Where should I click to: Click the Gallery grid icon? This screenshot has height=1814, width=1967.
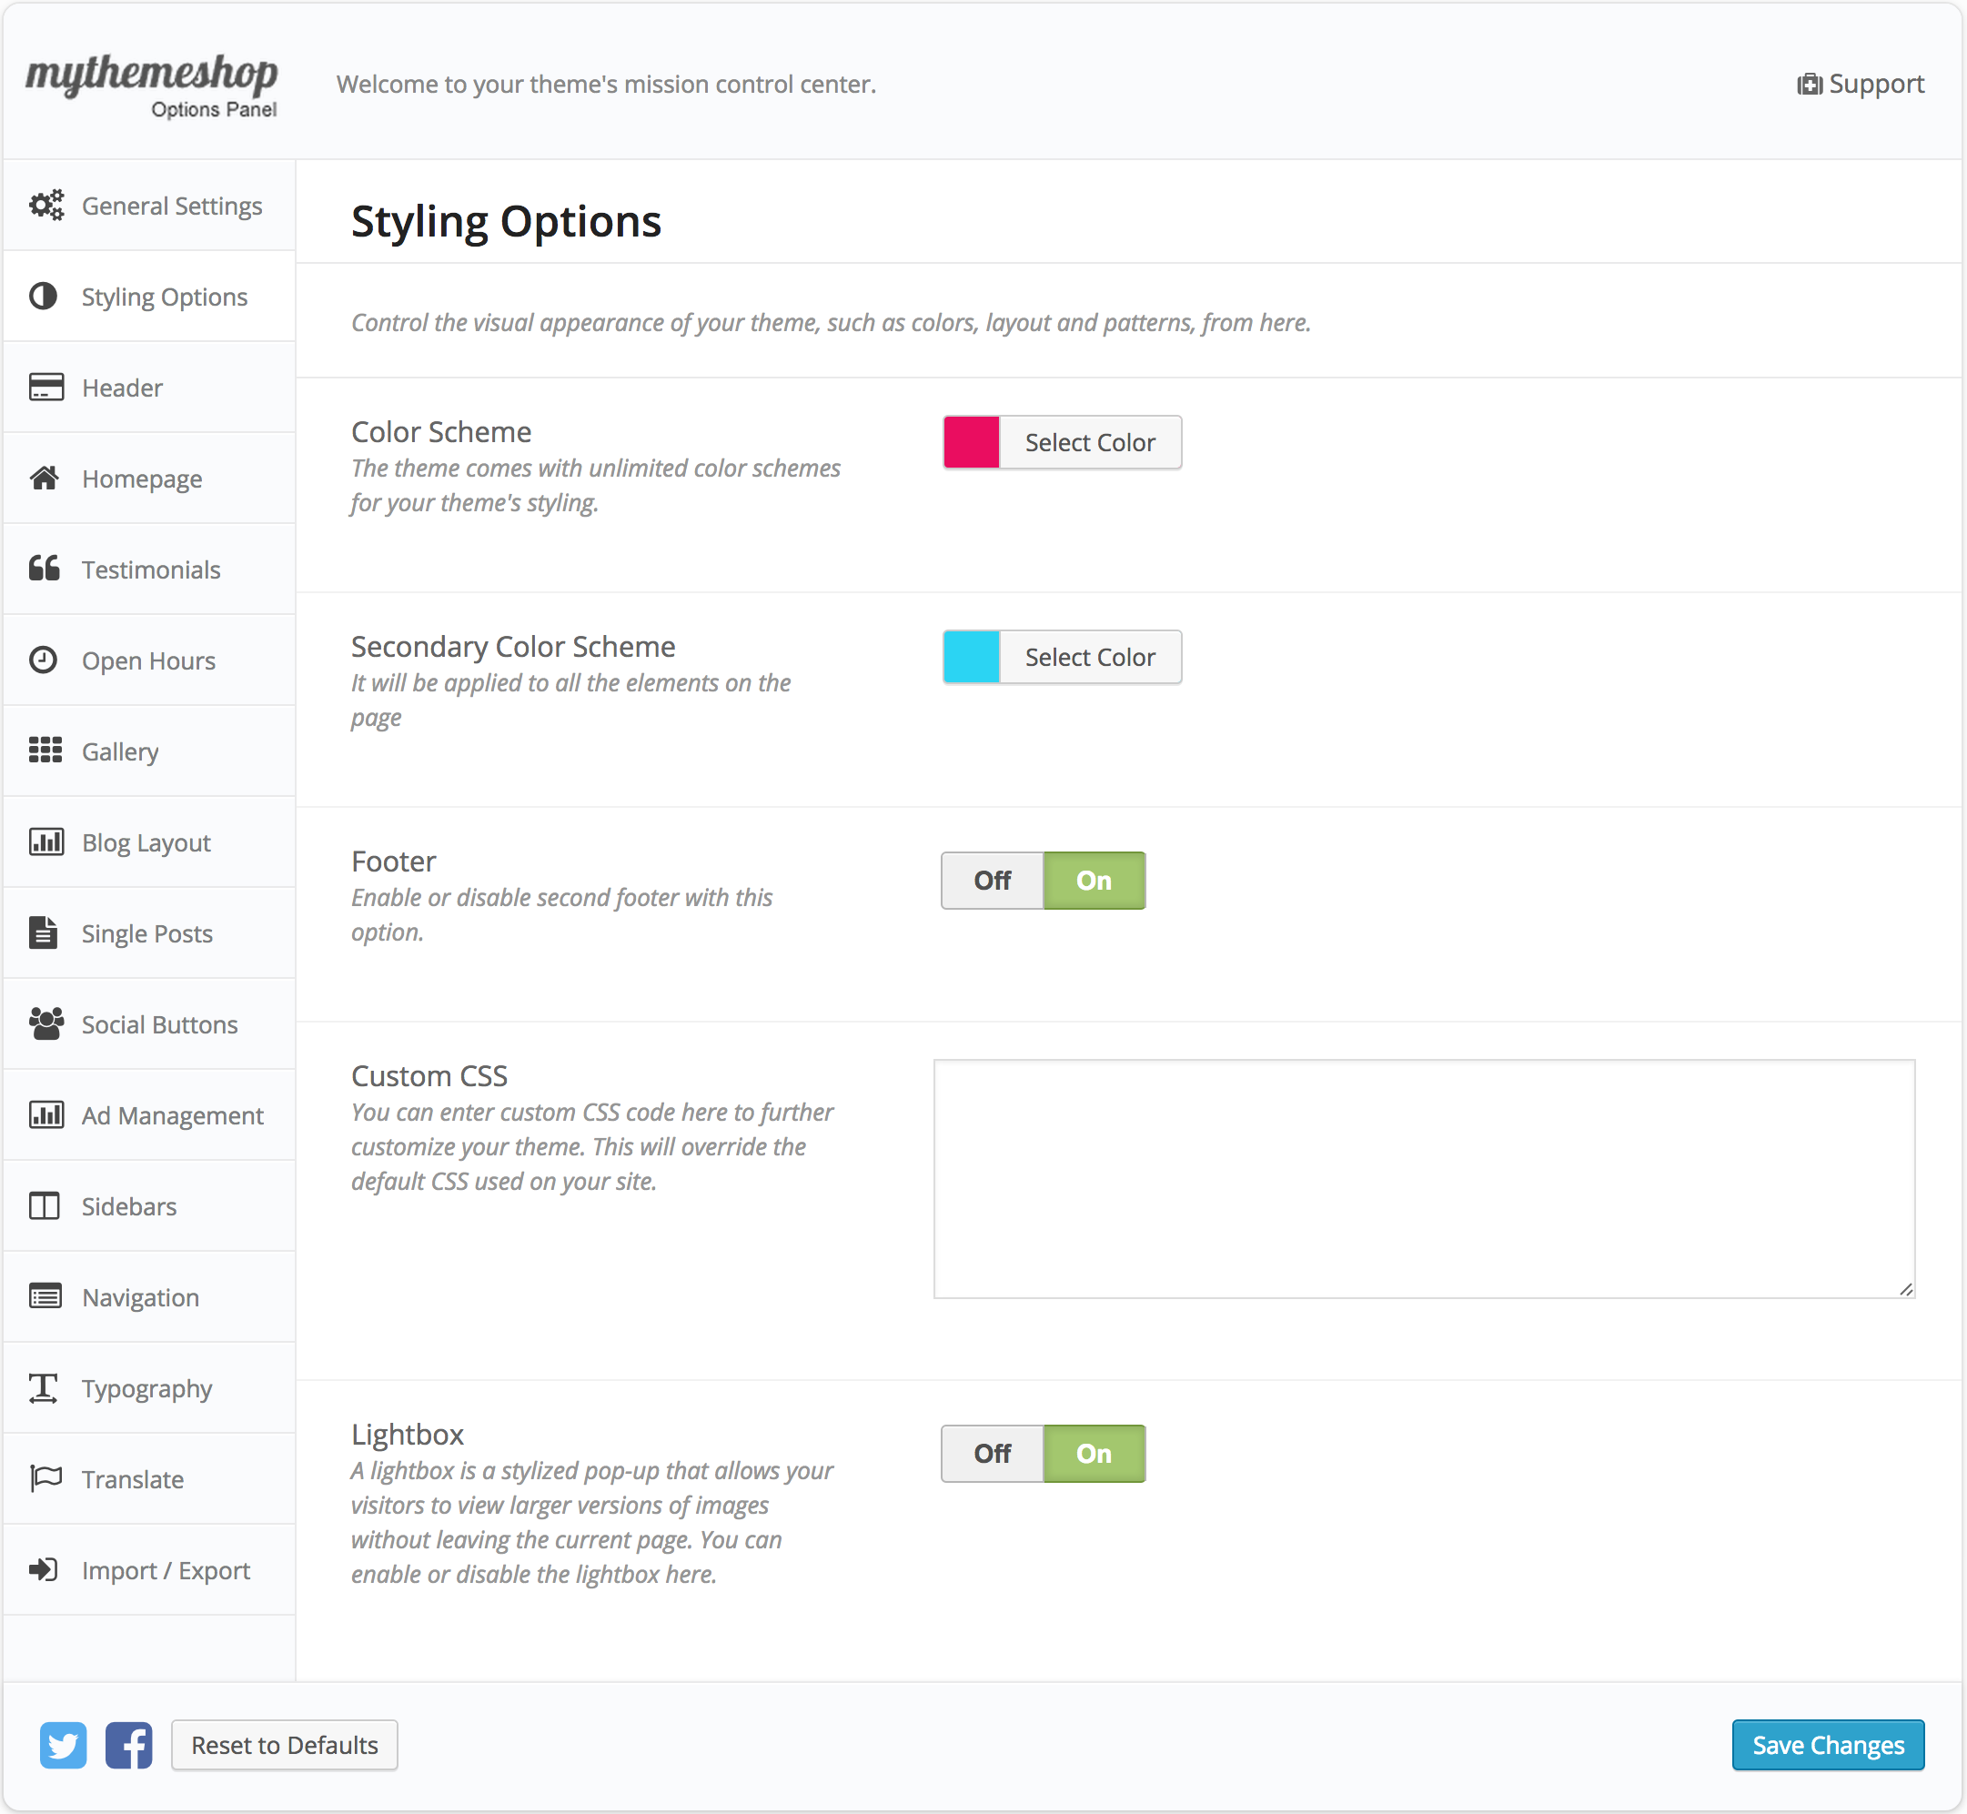[45, 751]
